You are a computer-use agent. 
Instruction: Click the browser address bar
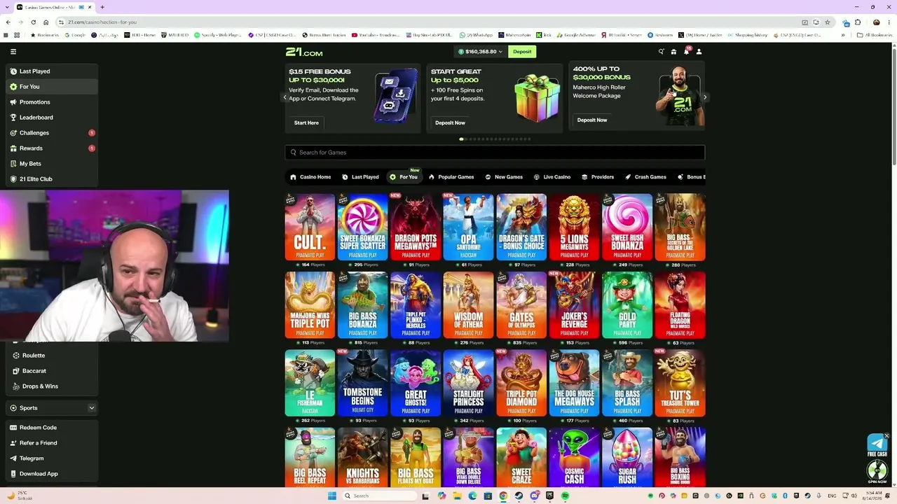(427, 22)
